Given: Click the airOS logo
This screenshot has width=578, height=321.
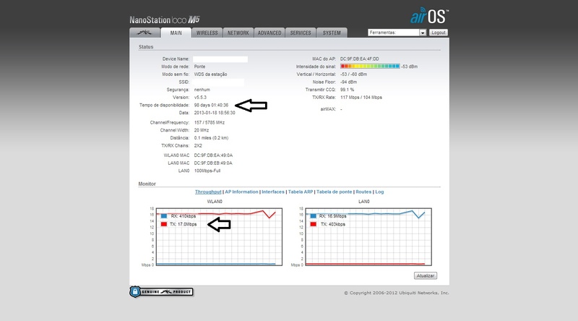Looking at the screenshot, I should (x=429, y=15).
